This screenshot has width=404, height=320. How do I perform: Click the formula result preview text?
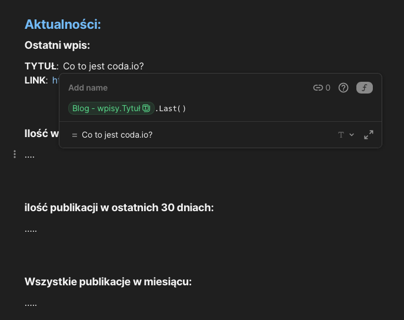(117, 135)
